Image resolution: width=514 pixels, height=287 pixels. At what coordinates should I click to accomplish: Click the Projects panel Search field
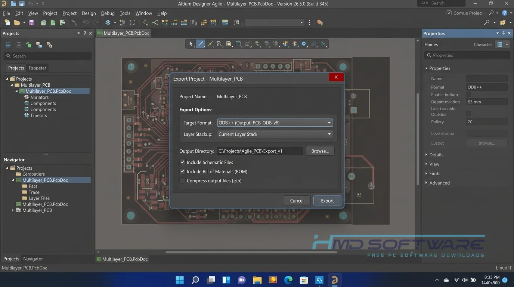click(47, 56)
